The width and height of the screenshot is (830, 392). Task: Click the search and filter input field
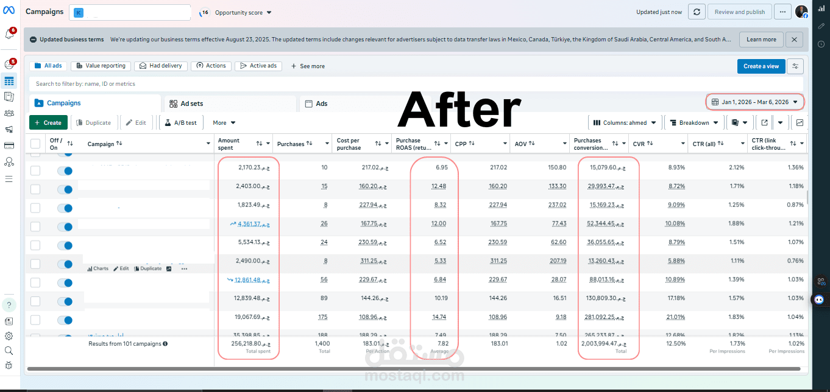(416, 84)
